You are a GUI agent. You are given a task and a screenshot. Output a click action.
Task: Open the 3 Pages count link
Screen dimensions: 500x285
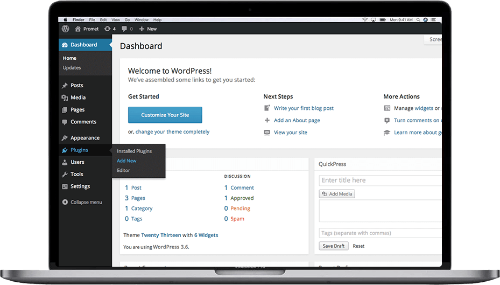tap(135, 198)
